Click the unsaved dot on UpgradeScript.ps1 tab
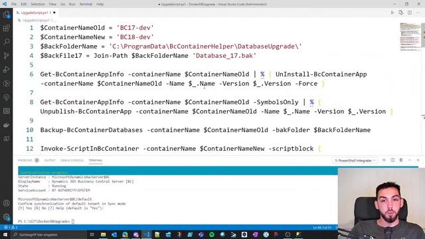 (x=54, y=13)
